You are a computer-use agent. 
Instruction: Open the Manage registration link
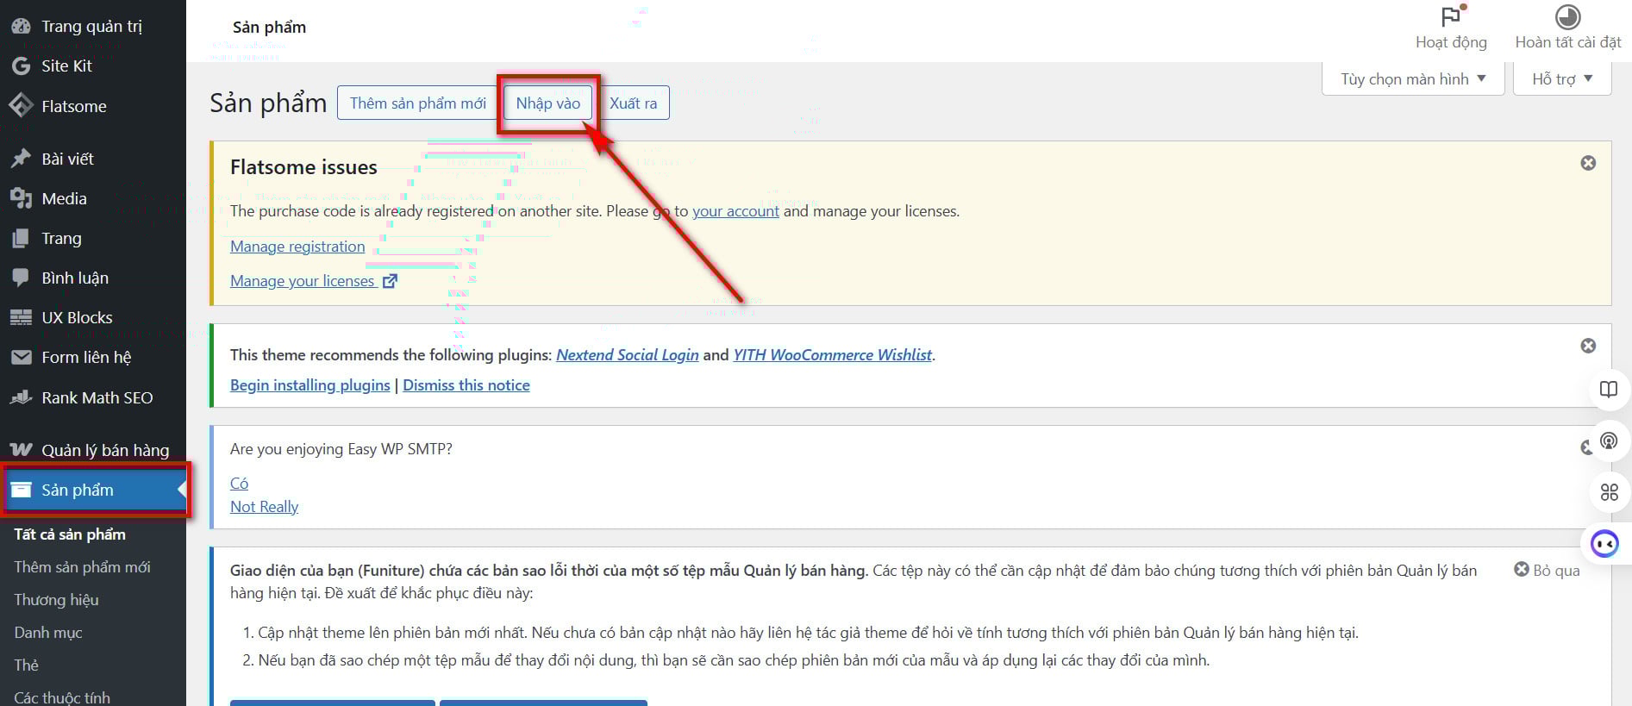click(297, 247)
